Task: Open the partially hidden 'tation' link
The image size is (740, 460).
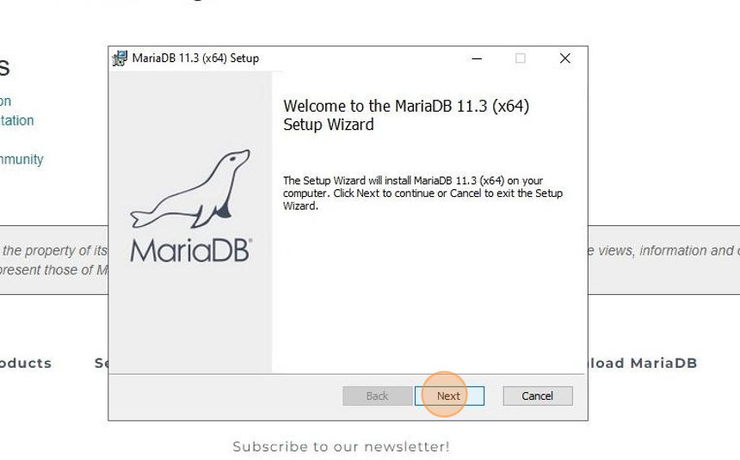Action: click(x=17, y=120)
